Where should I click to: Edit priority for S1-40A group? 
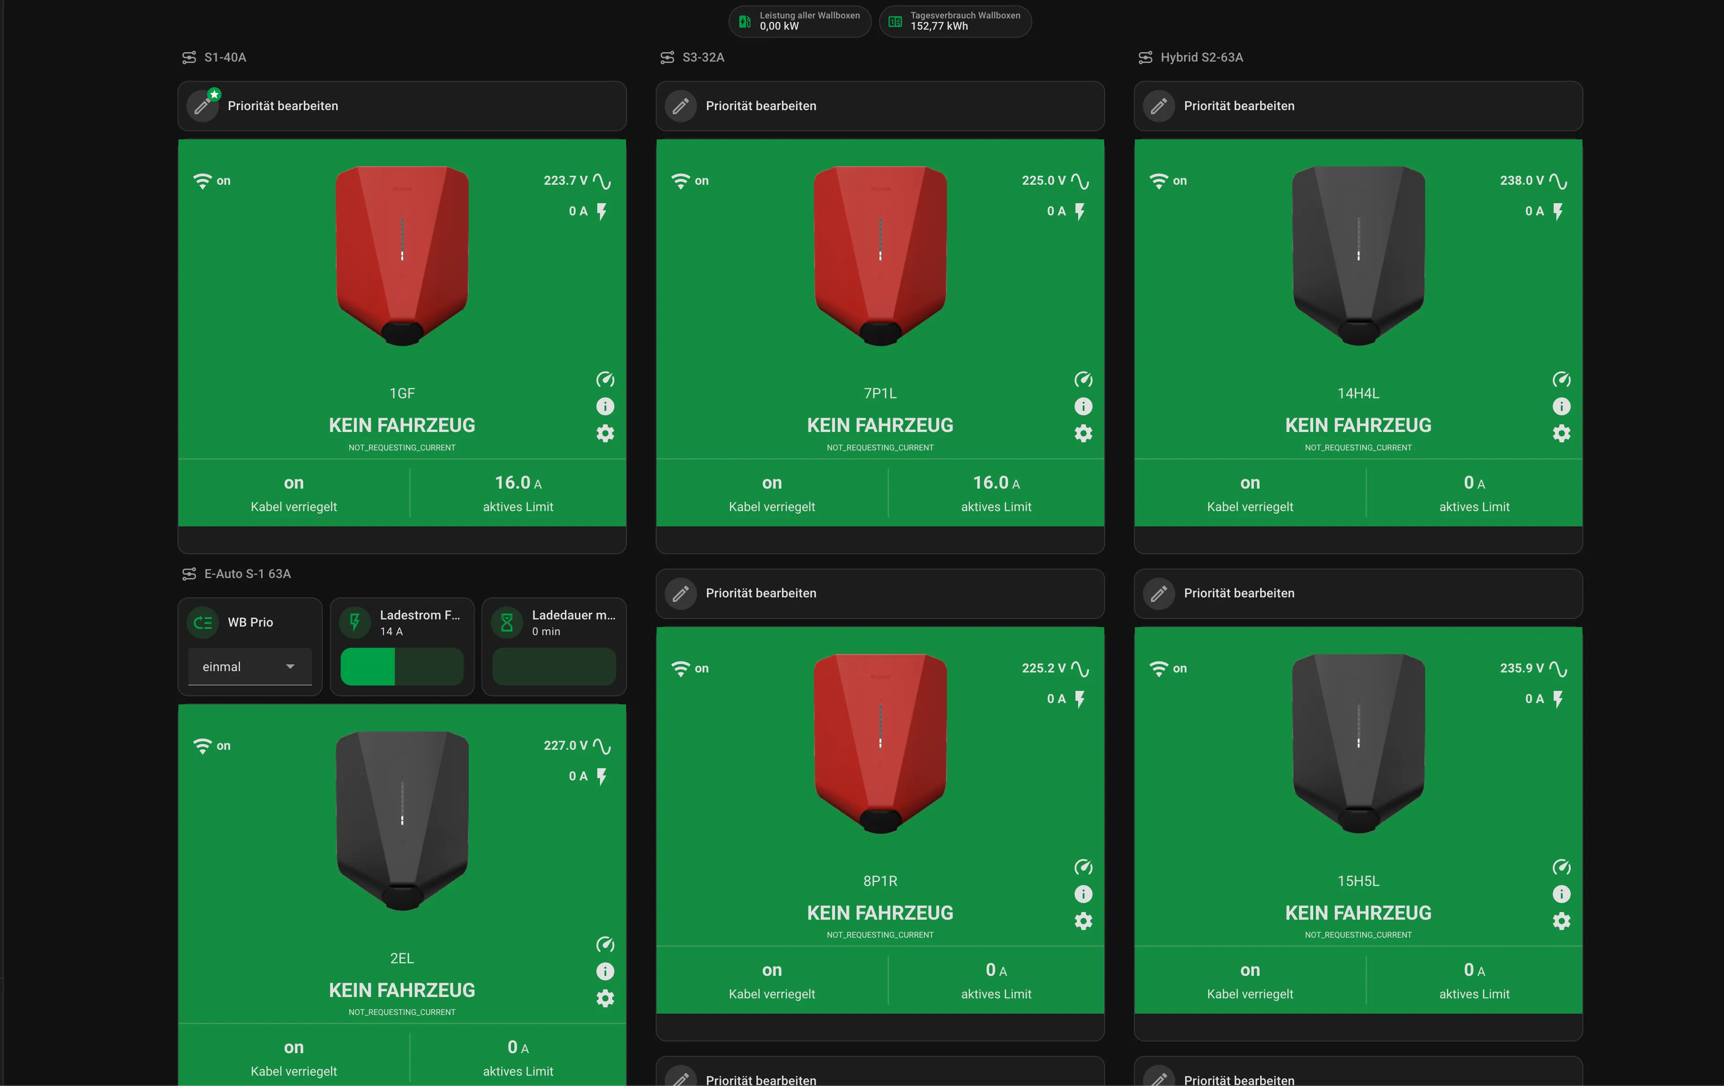point(402,106)
